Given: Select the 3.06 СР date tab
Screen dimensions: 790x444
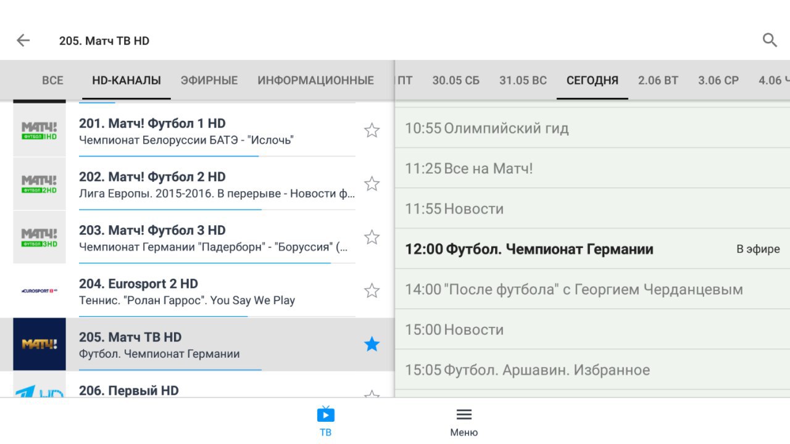Looking at the screenshot, I should pos(718,80).
